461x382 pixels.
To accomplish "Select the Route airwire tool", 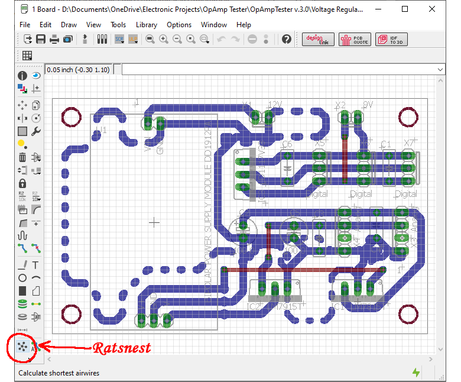I will (22, 248).
